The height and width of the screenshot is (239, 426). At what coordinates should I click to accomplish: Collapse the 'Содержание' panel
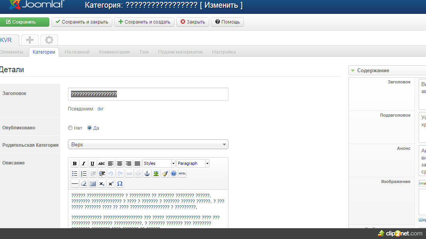coord(352,71)
